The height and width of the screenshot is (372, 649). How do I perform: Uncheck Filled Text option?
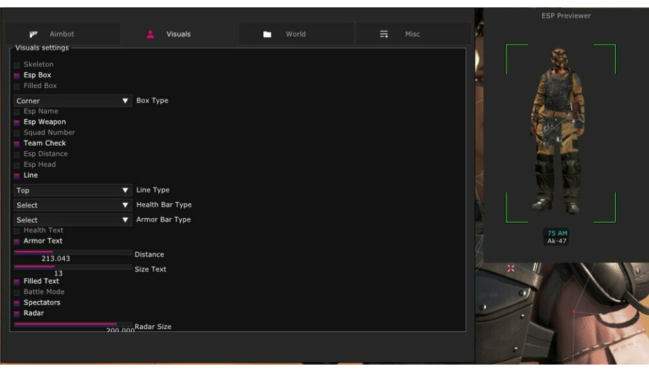[x=16, y=282]
